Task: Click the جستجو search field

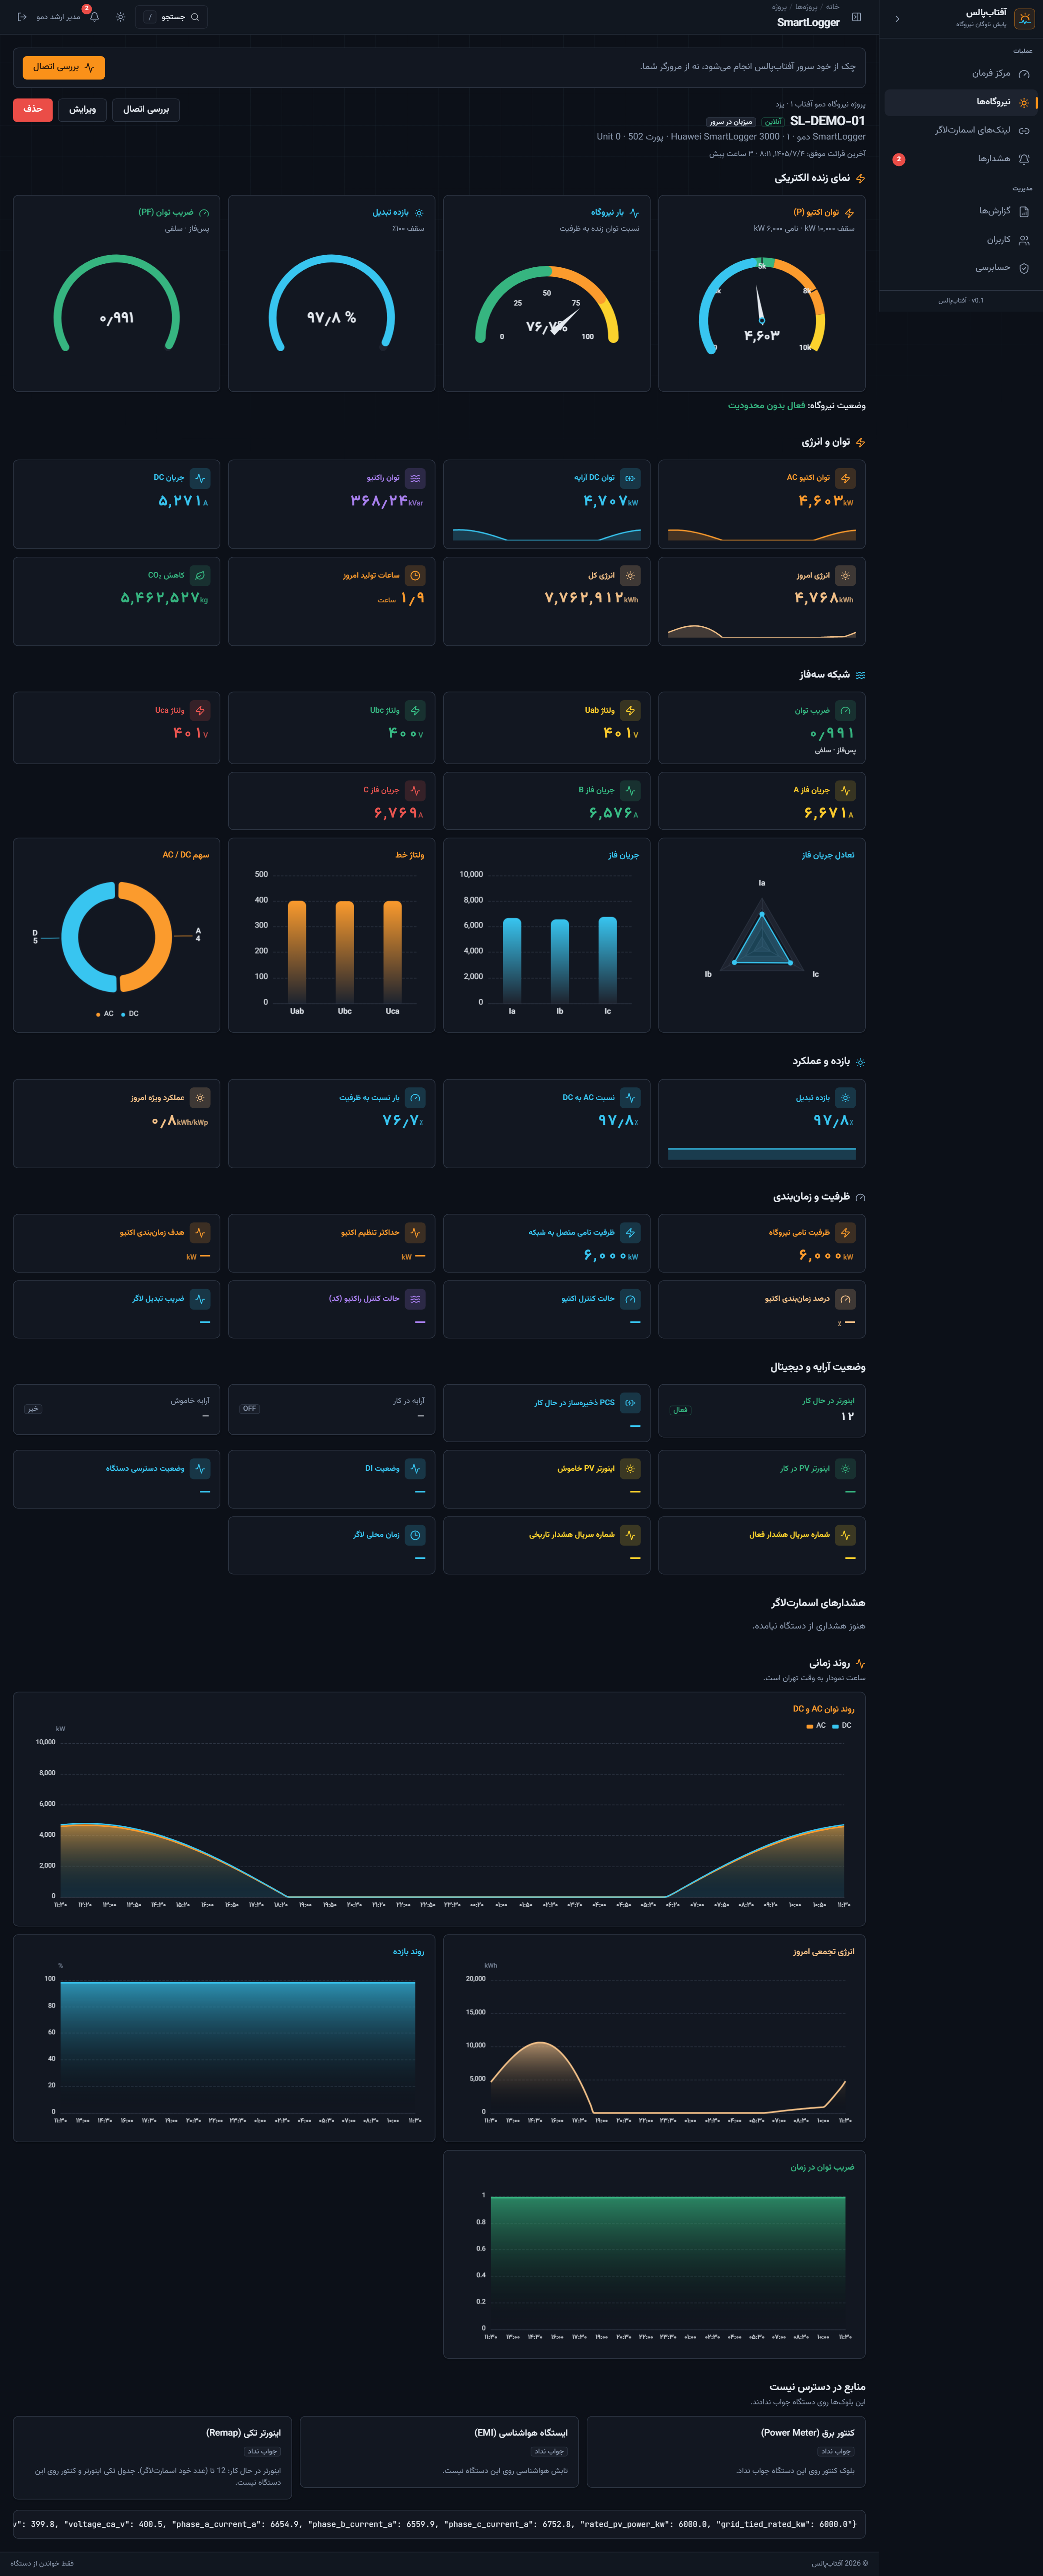Action: (171, 17)
